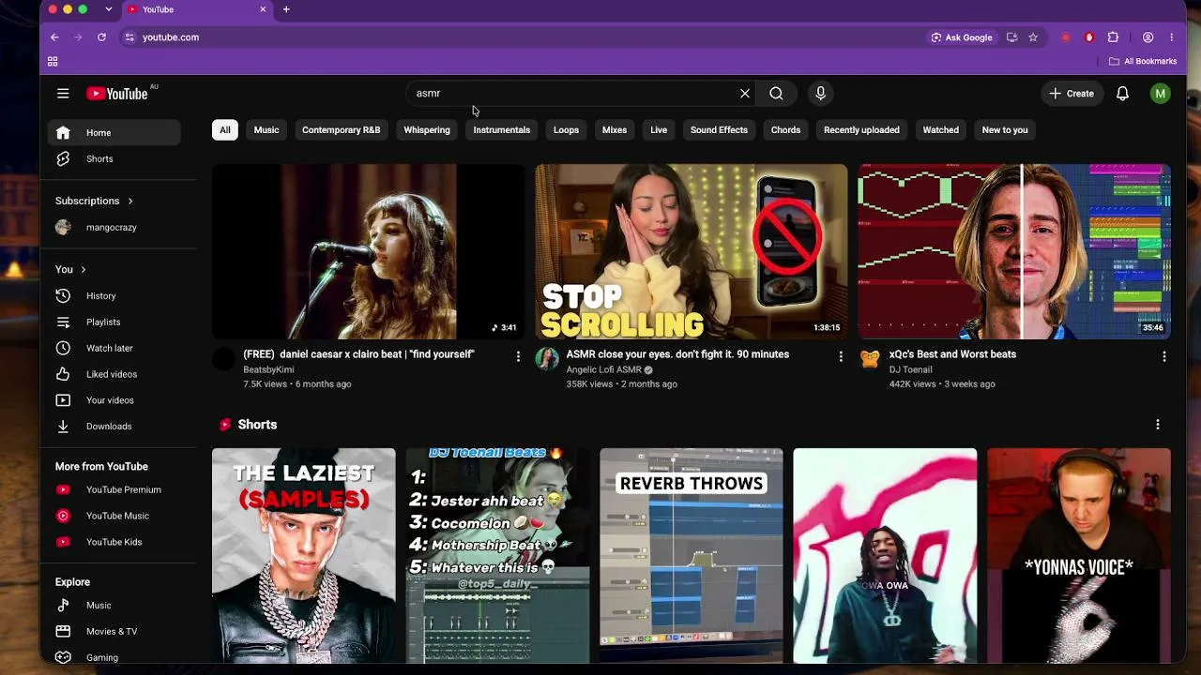
Task: Click the YouTube logo
Action: pos(117,94)
